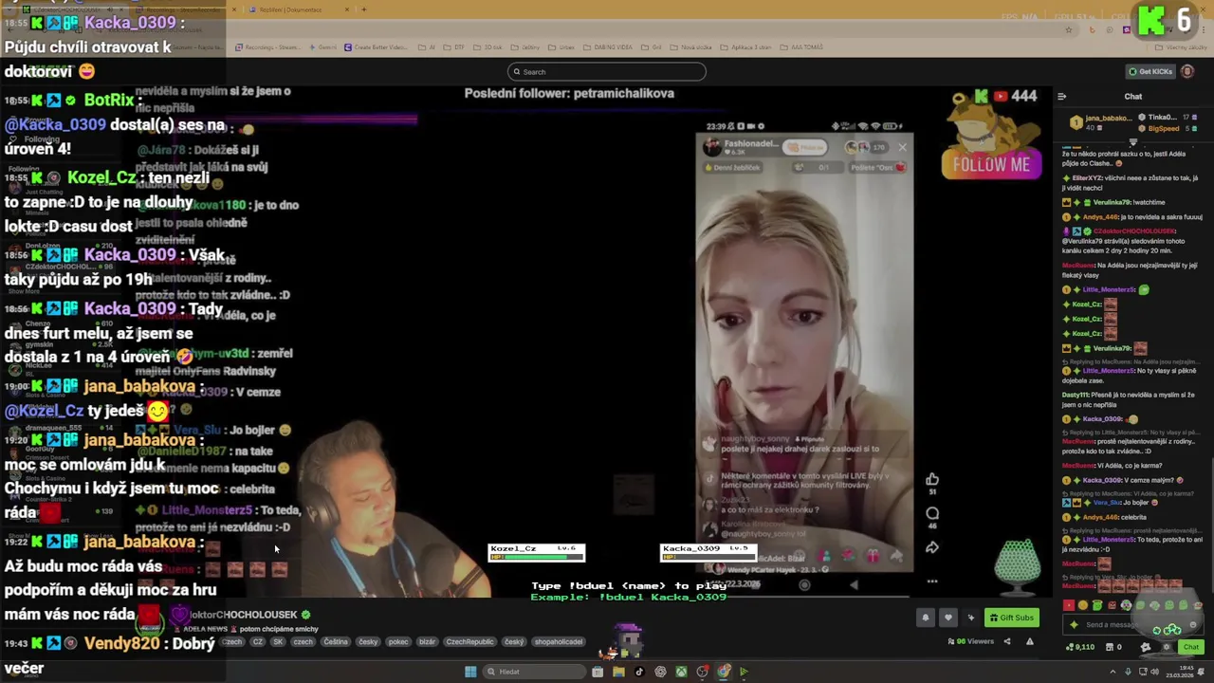The width and height of the screenshot is (1214, 683).
Task: Click the Kick search field
Action: click(x=607, y=72)
